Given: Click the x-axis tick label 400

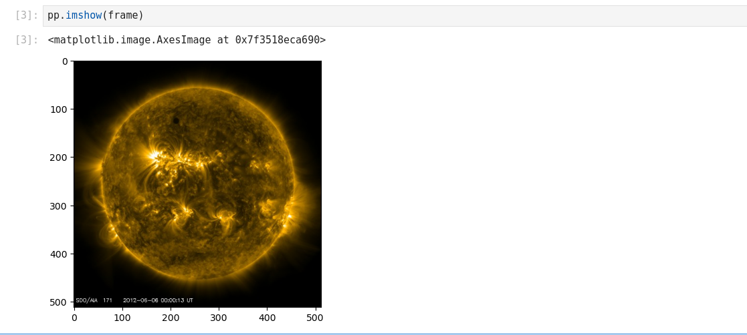Looking at the screenshot, I should point(268,318).
